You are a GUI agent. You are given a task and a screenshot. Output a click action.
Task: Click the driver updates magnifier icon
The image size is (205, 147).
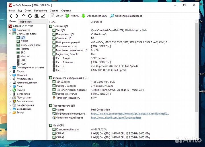(112, 16)
